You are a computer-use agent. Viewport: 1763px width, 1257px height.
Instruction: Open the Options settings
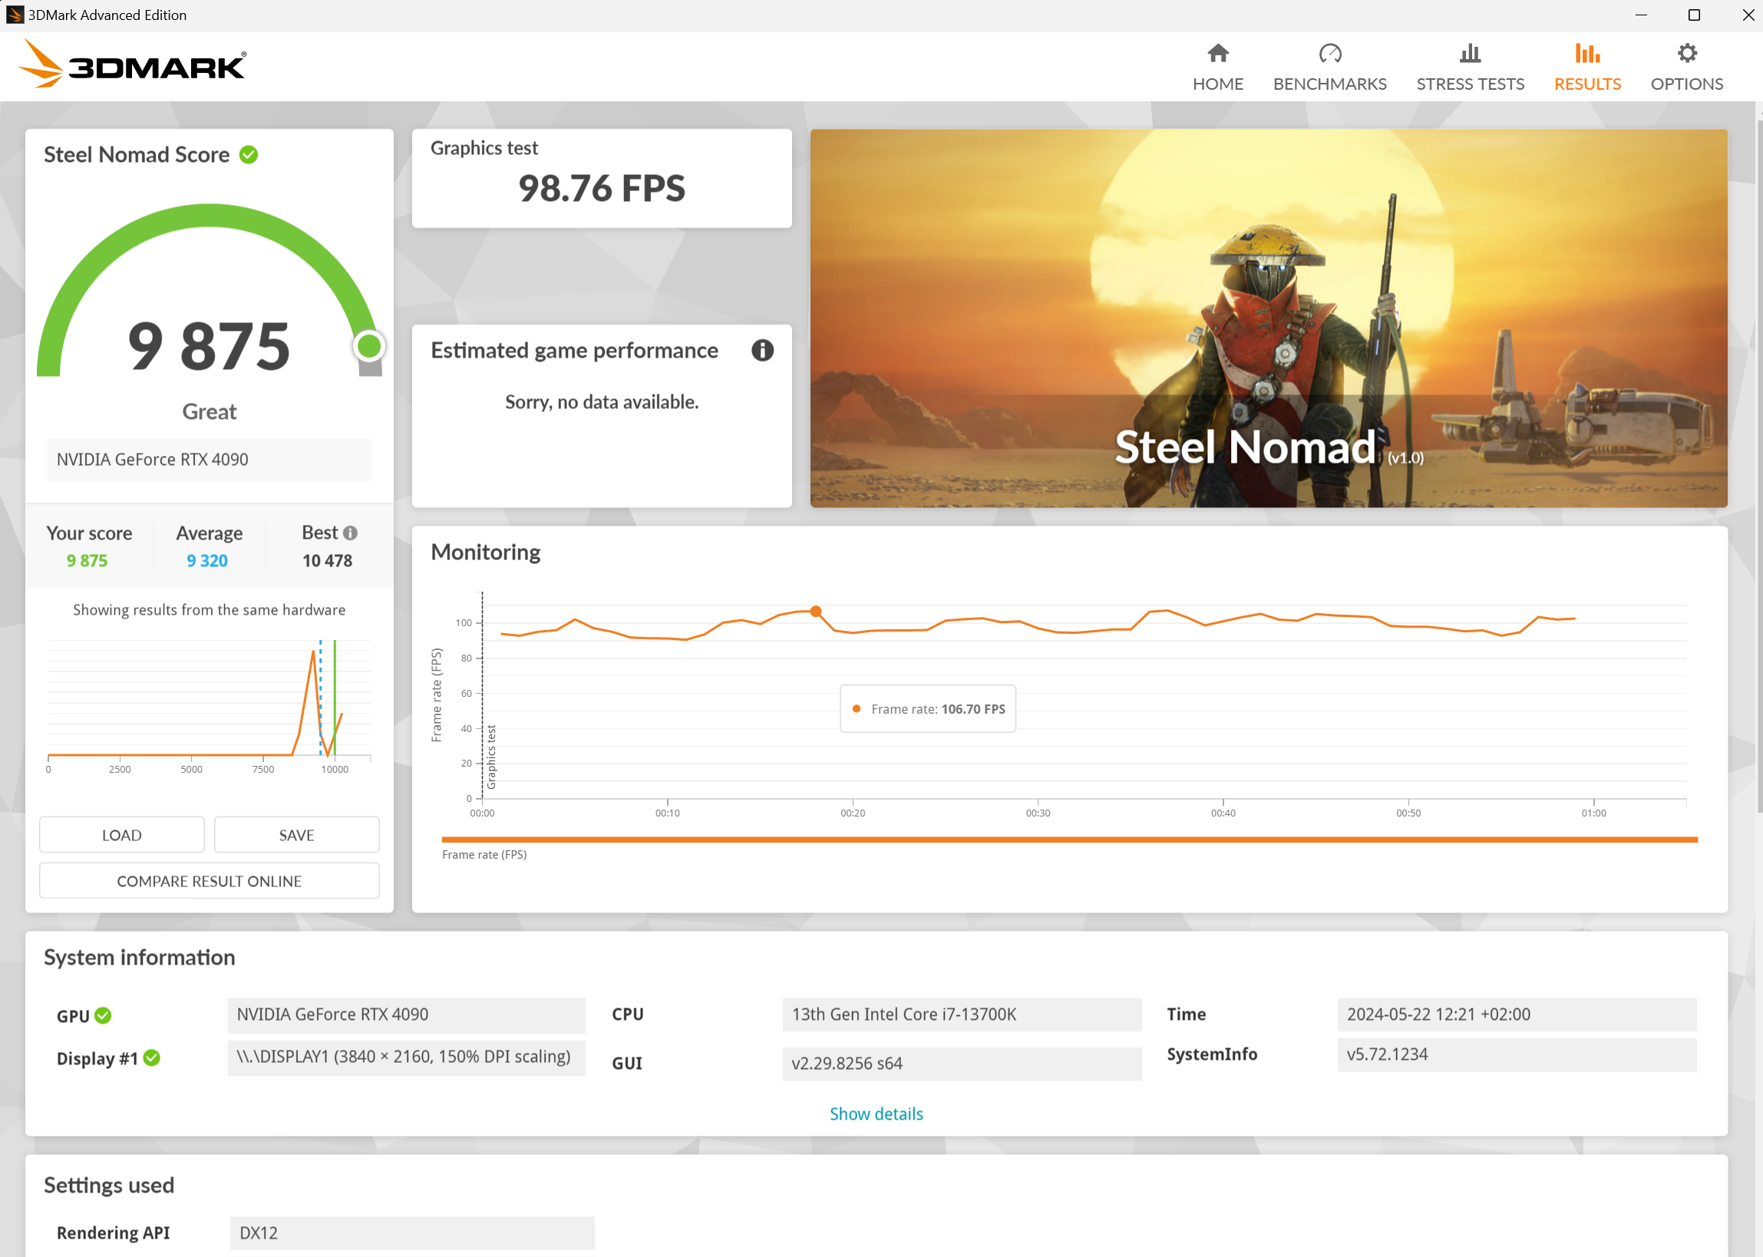click(x=1687, y=66)
